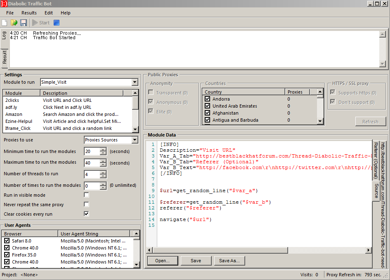The height and width of the screenshot is (280, 390).
Task: Switch to the Log tab
Action: 4,35
